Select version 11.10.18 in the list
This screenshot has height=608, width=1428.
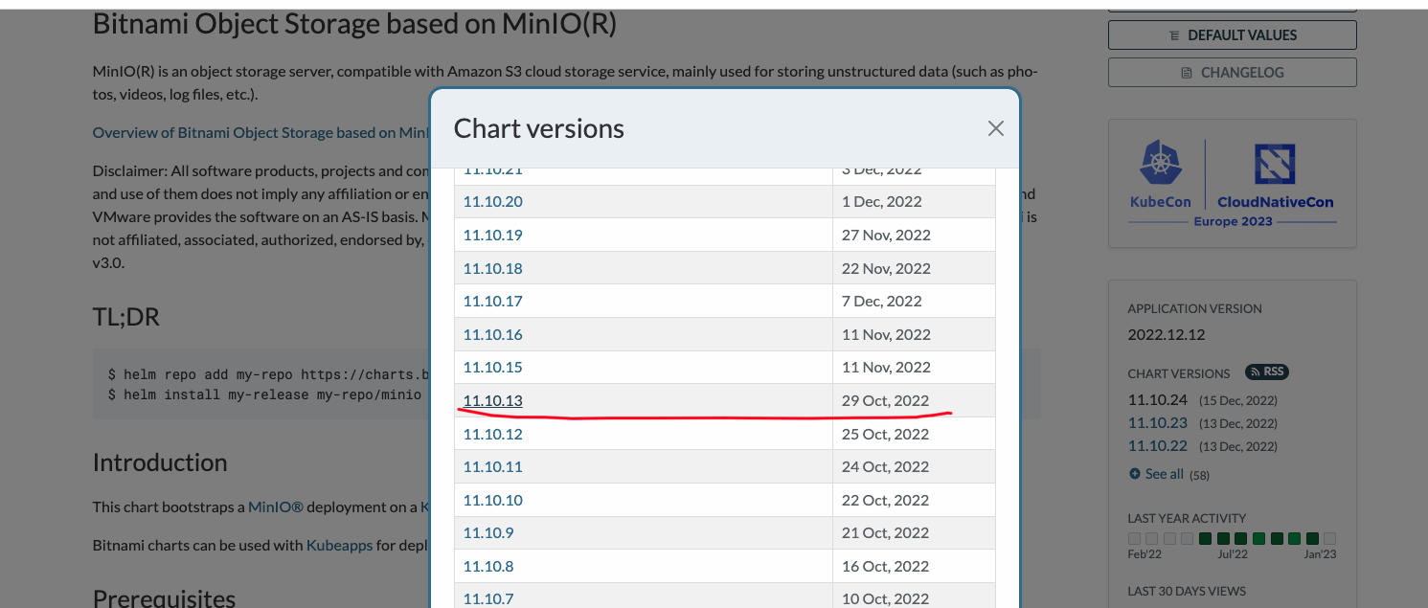pyautogui.click(x=492, y=269)
